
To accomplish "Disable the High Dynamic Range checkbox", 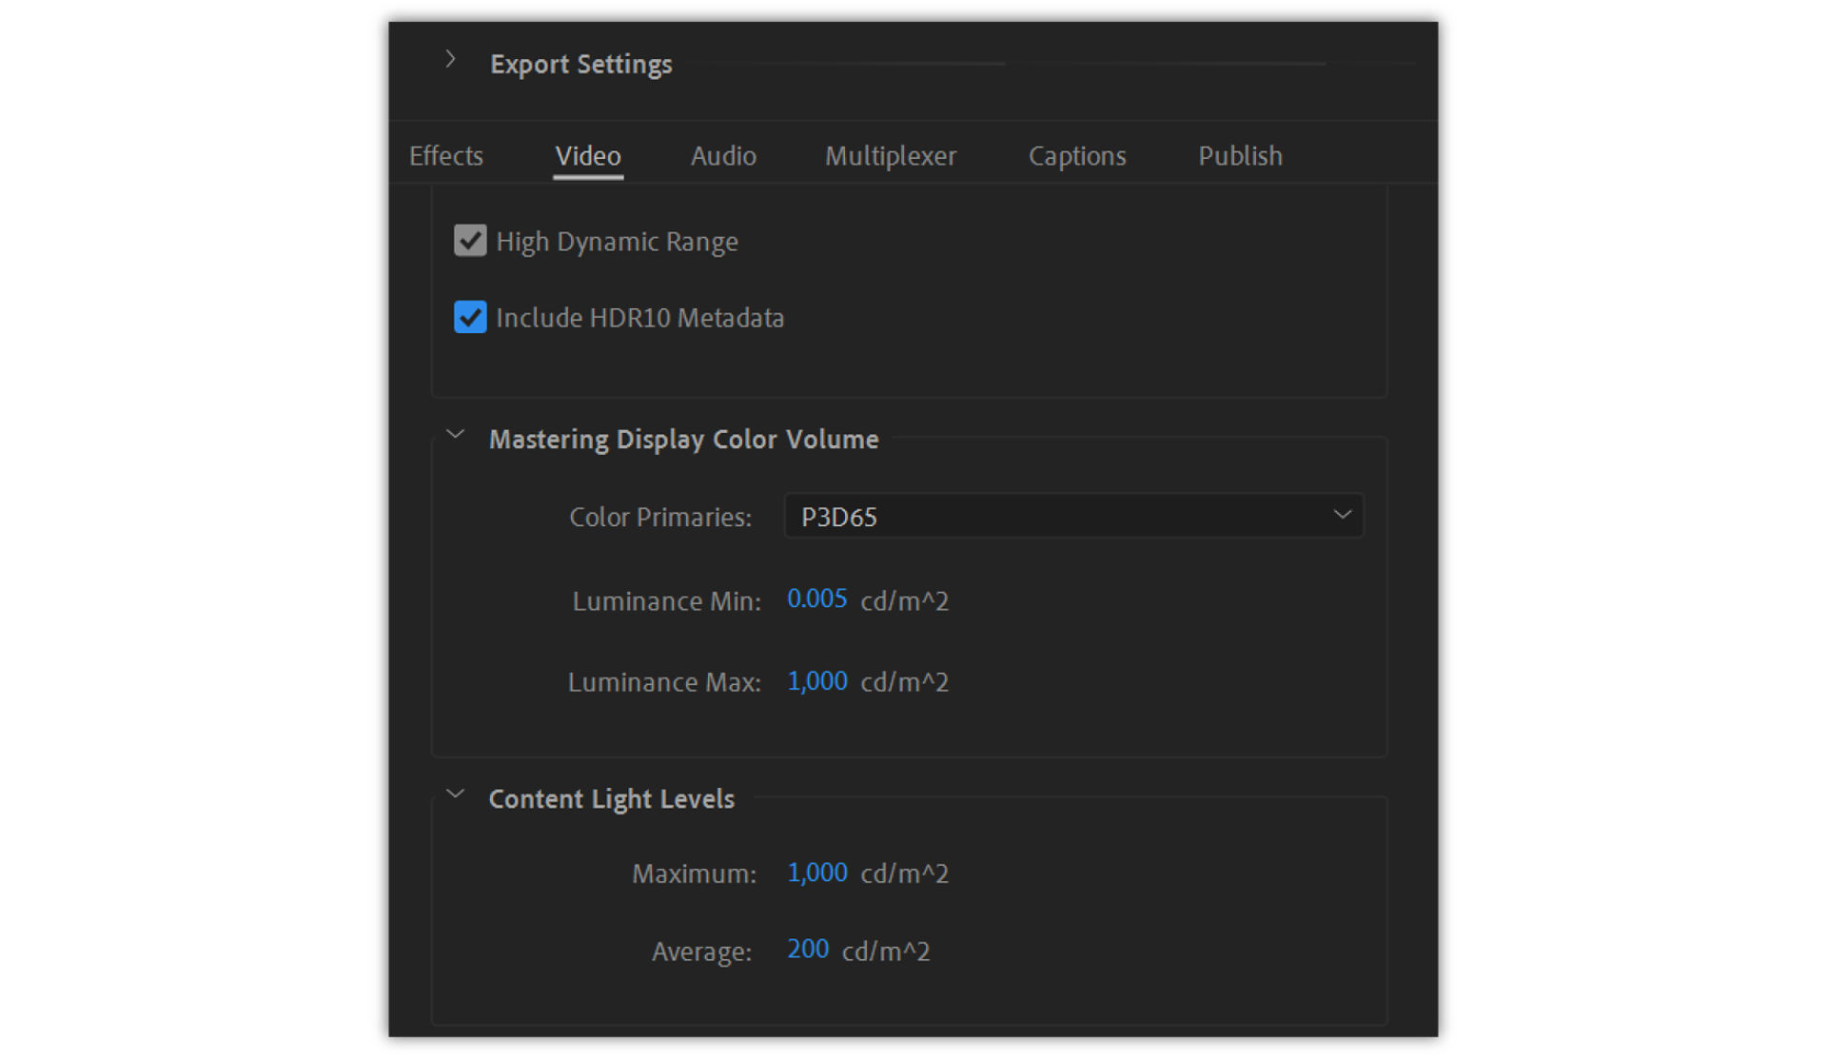I will click(470, 241).
